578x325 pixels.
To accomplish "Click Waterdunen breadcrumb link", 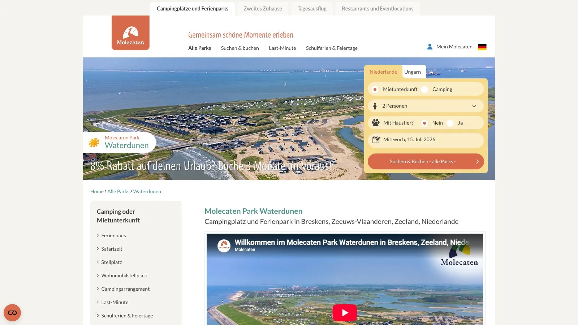I will click(x=147, y=191).
